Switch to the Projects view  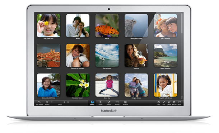coord(125,102)
